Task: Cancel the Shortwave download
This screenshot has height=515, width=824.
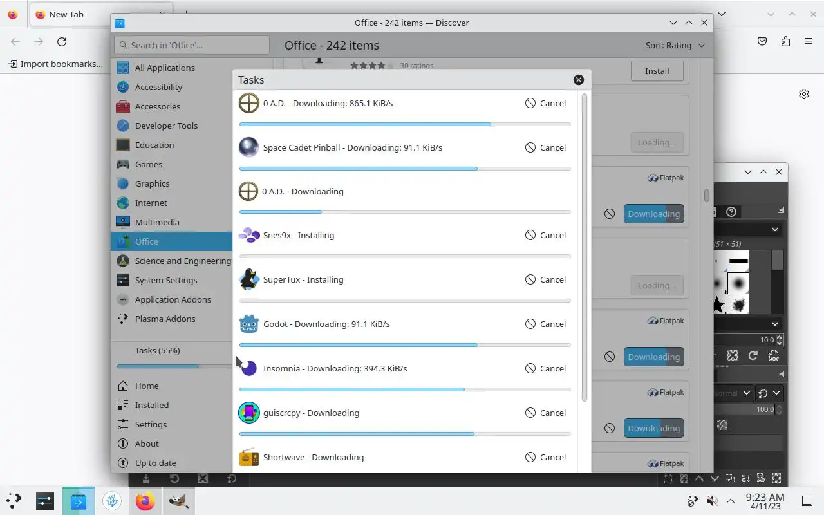Action: 545,457
